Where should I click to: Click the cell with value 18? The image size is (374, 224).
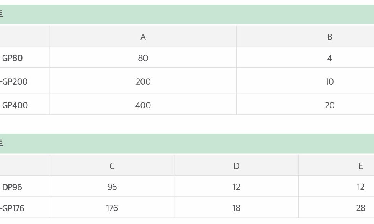[x=236, y=207]
